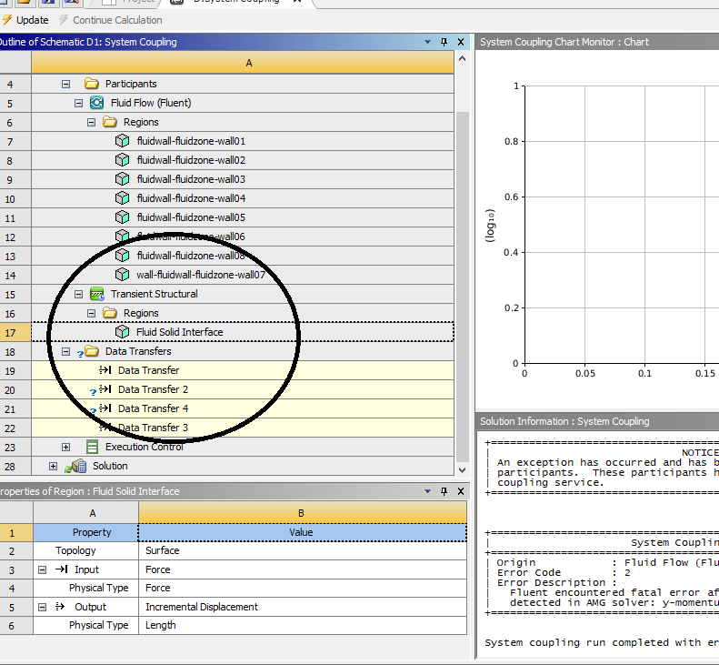Image resolution: width=719 pixels, height=665 pixels.
Task: Click Continue Calculation in the toolbar
Action: (x=109, y=20)
